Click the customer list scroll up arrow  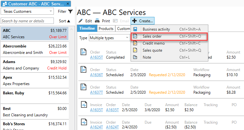pyautogui.click(x=72, y=29)
